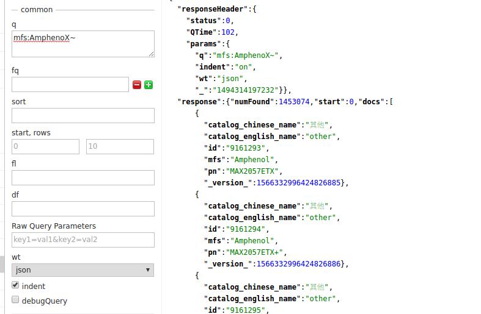Focus the fq filter query field

tap(70, 84)
